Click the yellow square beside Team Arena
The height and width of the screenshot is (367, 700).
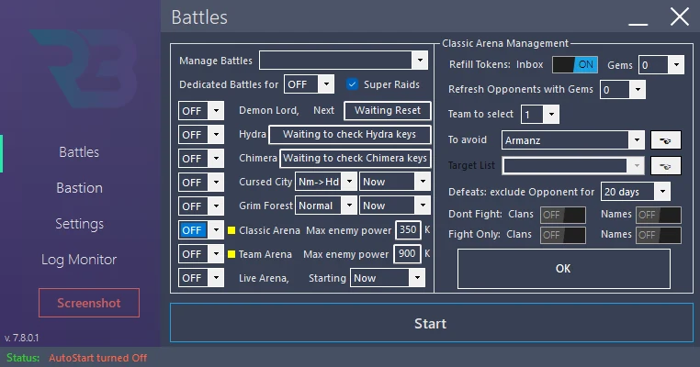[x=231, y=254]
